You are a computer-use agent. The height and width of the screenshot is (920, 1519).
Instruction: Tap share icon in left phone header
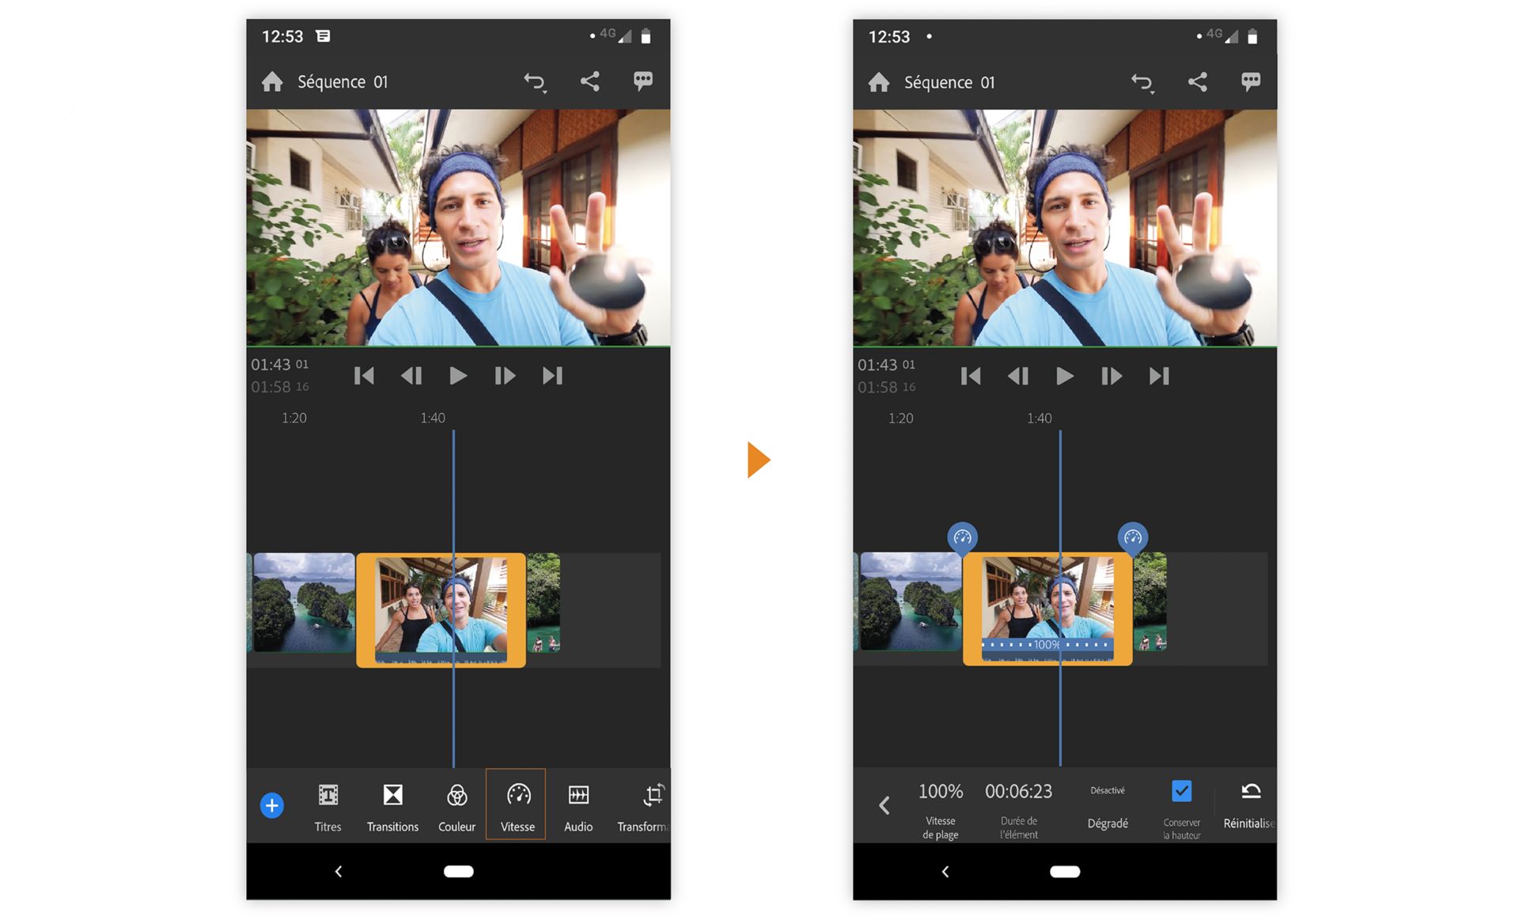click(590, 81)
